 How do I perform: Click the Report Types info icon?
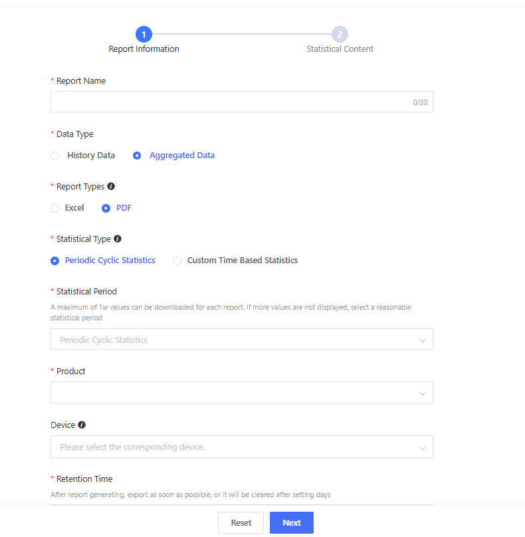tap(111, 187)
